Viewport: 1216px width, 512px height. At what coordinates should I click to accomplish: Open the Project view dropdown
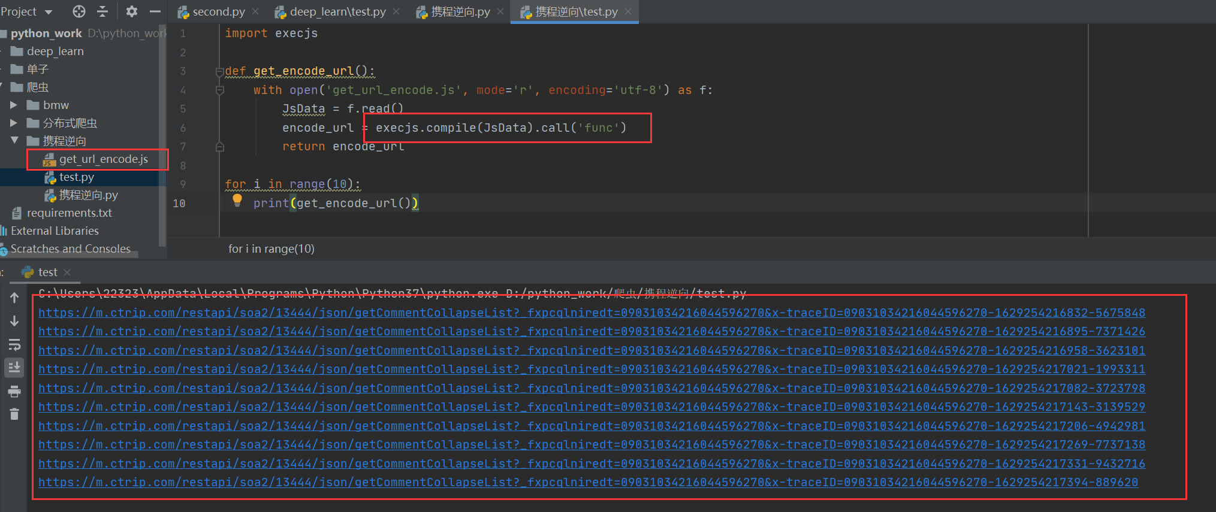click(27, 11)
